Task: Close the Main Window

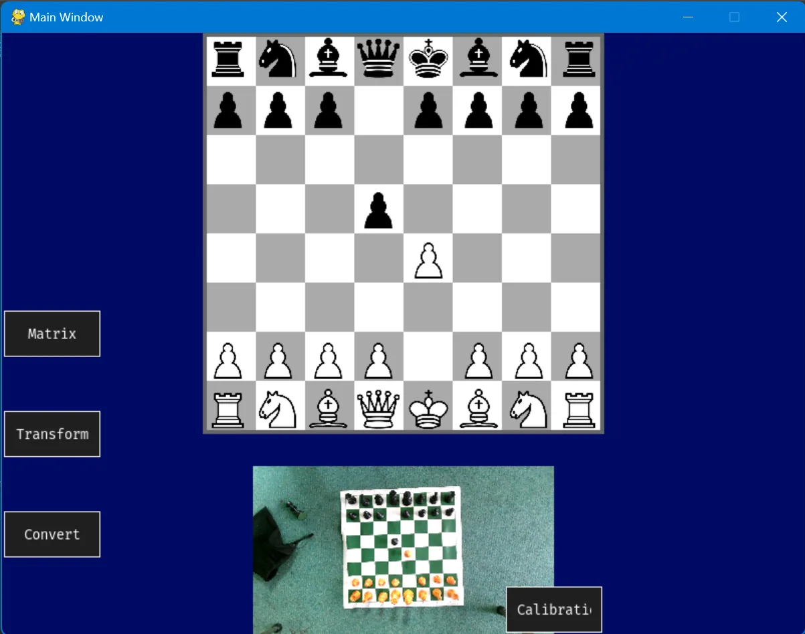Action: pos(782,17)
